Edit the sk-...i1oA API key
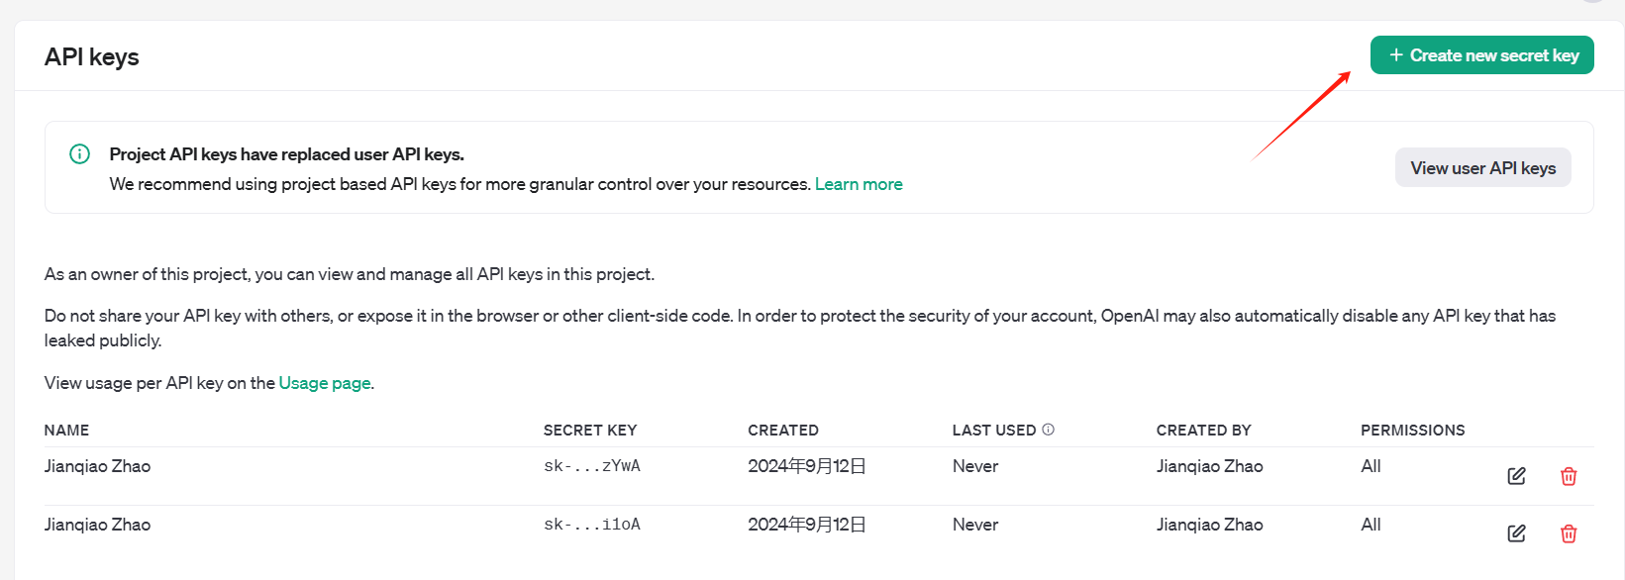The height and width of the screenshot is (580, 1625). (x=1516, y=533)
